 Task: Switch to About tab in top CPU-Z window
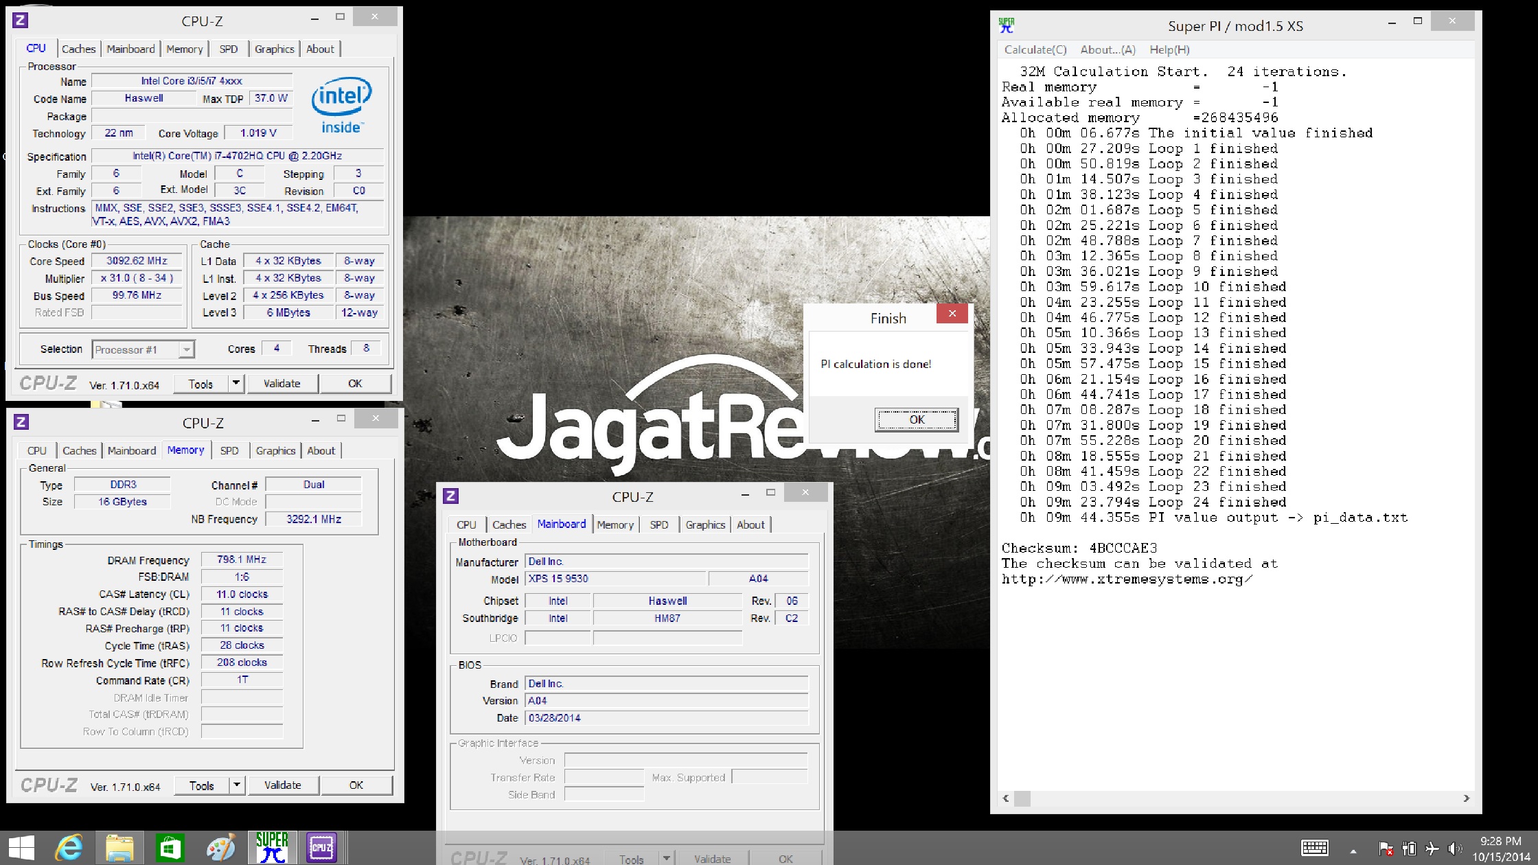[320, 49]
